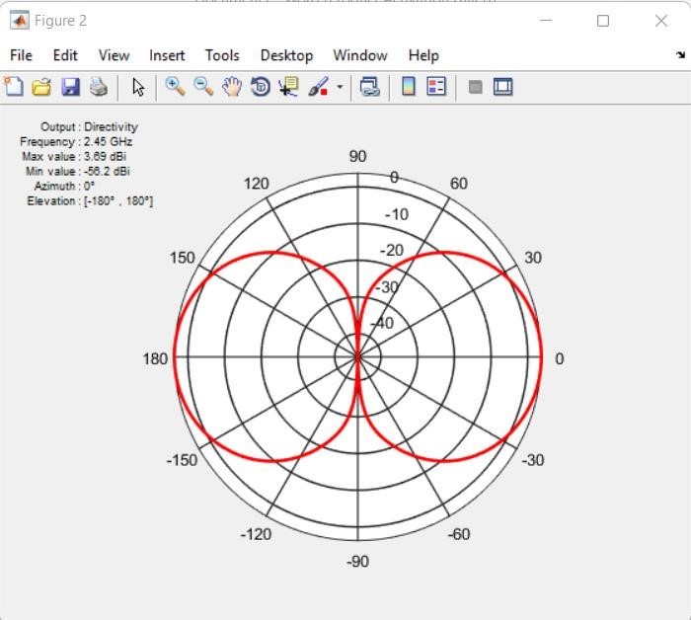Toggle the Edit Plot arrow tool
Screen dimensions: 691x620
click(x=138, y=87)
